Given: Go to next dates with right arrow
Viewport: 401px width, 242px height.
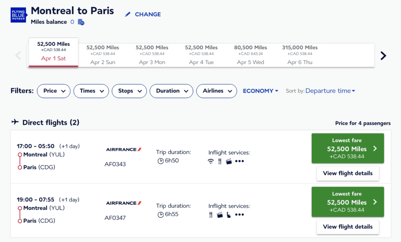Looking at the screenshot, I should [383, 56].
